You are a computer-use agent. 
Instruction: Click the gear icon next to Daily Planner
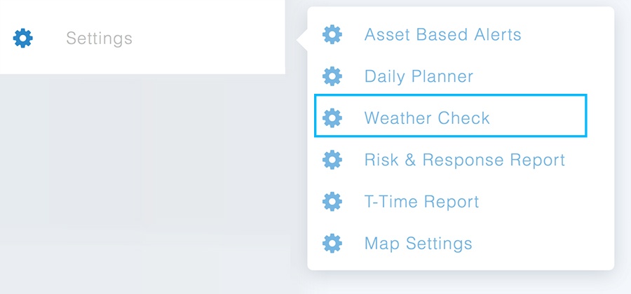coord(332,76)
